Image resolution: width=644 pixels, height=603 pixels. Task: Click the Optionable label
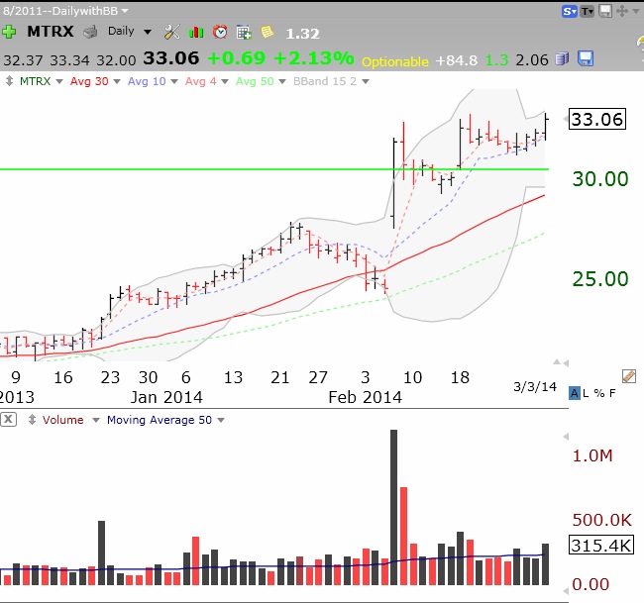click(394, 61)
